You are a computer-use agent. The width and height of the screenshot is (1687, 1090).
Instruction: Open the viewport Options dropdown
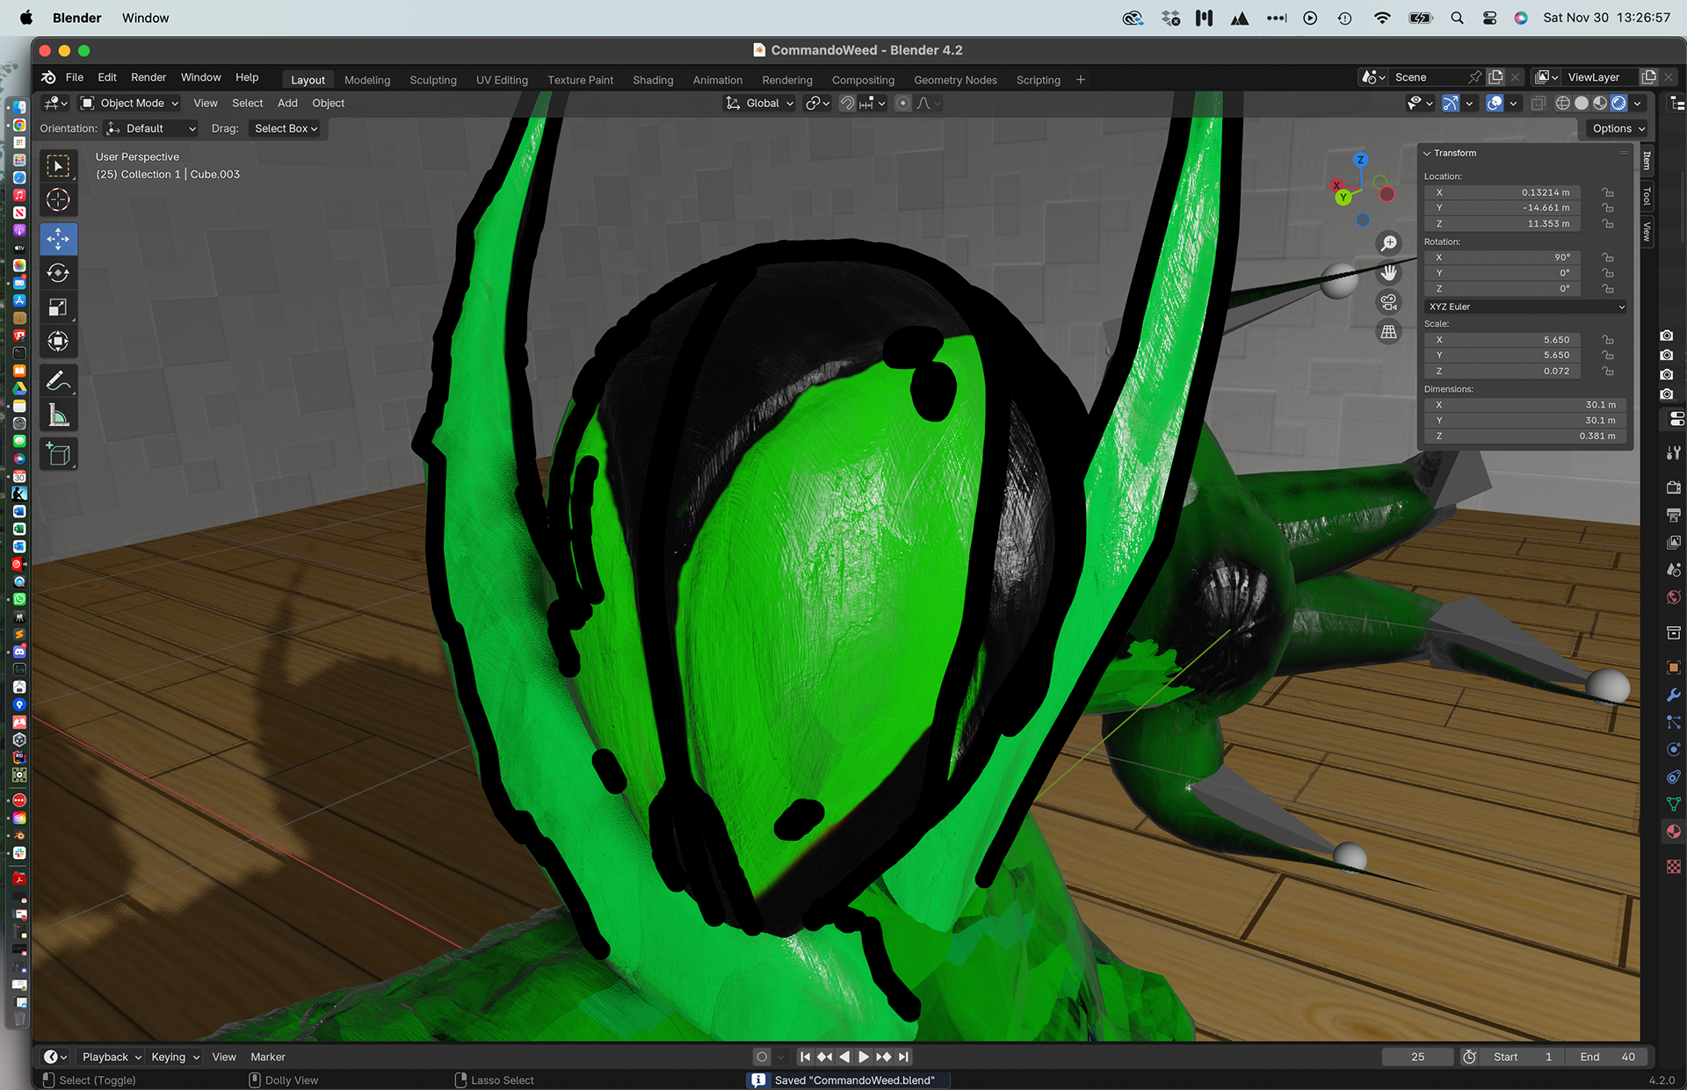[1618, 128]
